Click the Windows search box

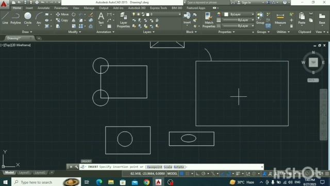click(46, 182)
